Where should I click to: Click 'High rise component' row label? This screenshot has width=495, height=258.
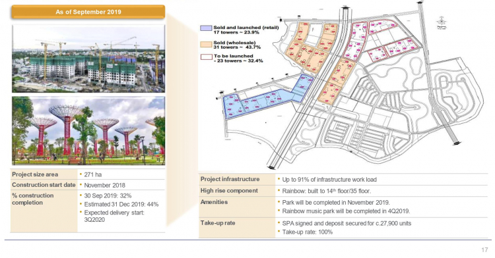(x=229, y=191)
